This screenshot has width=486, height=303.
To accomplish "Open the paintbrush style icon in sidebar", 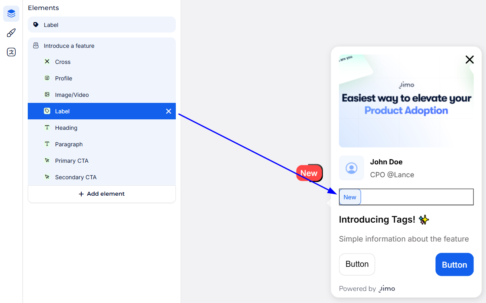I will (11, 33).
